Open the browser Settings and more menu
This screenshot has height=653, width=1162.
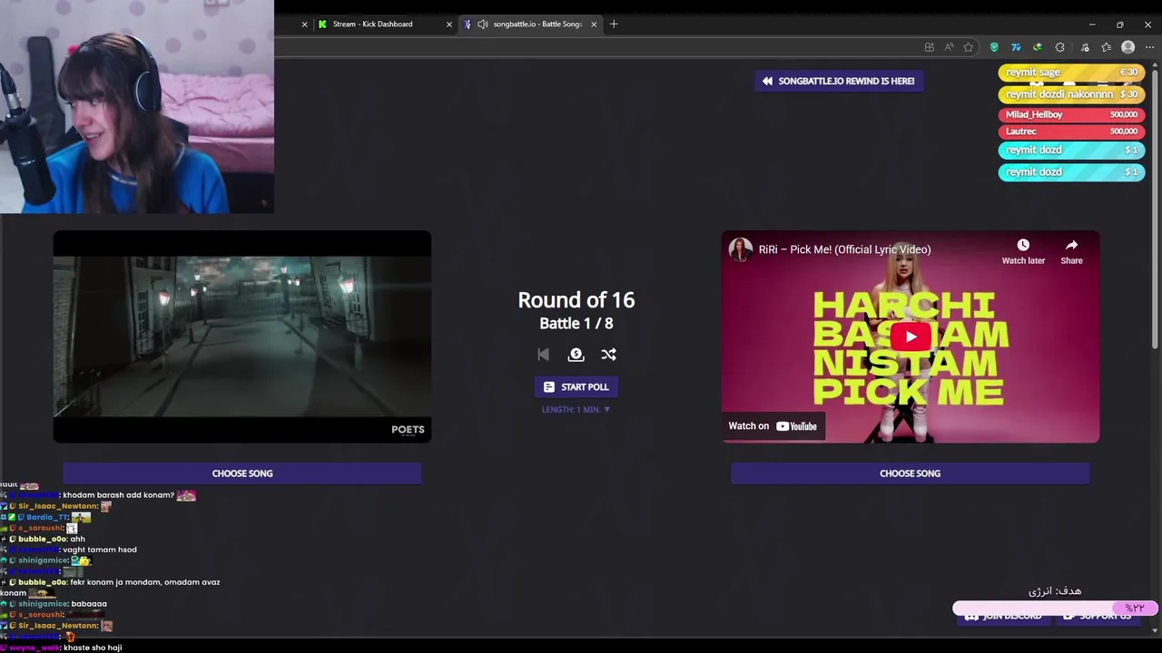[1149, 47]
